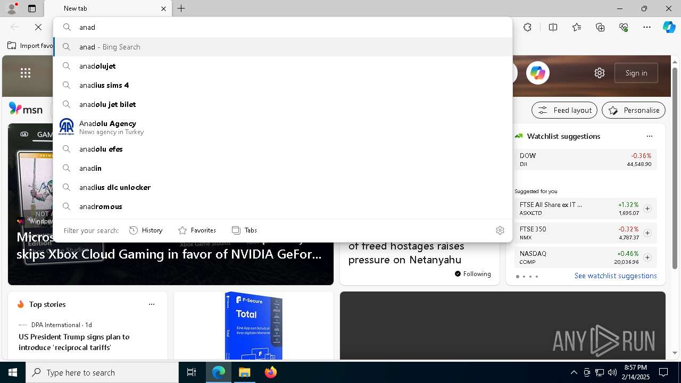Open the Favorites star toolbar icon

click(x=577, y=27)
